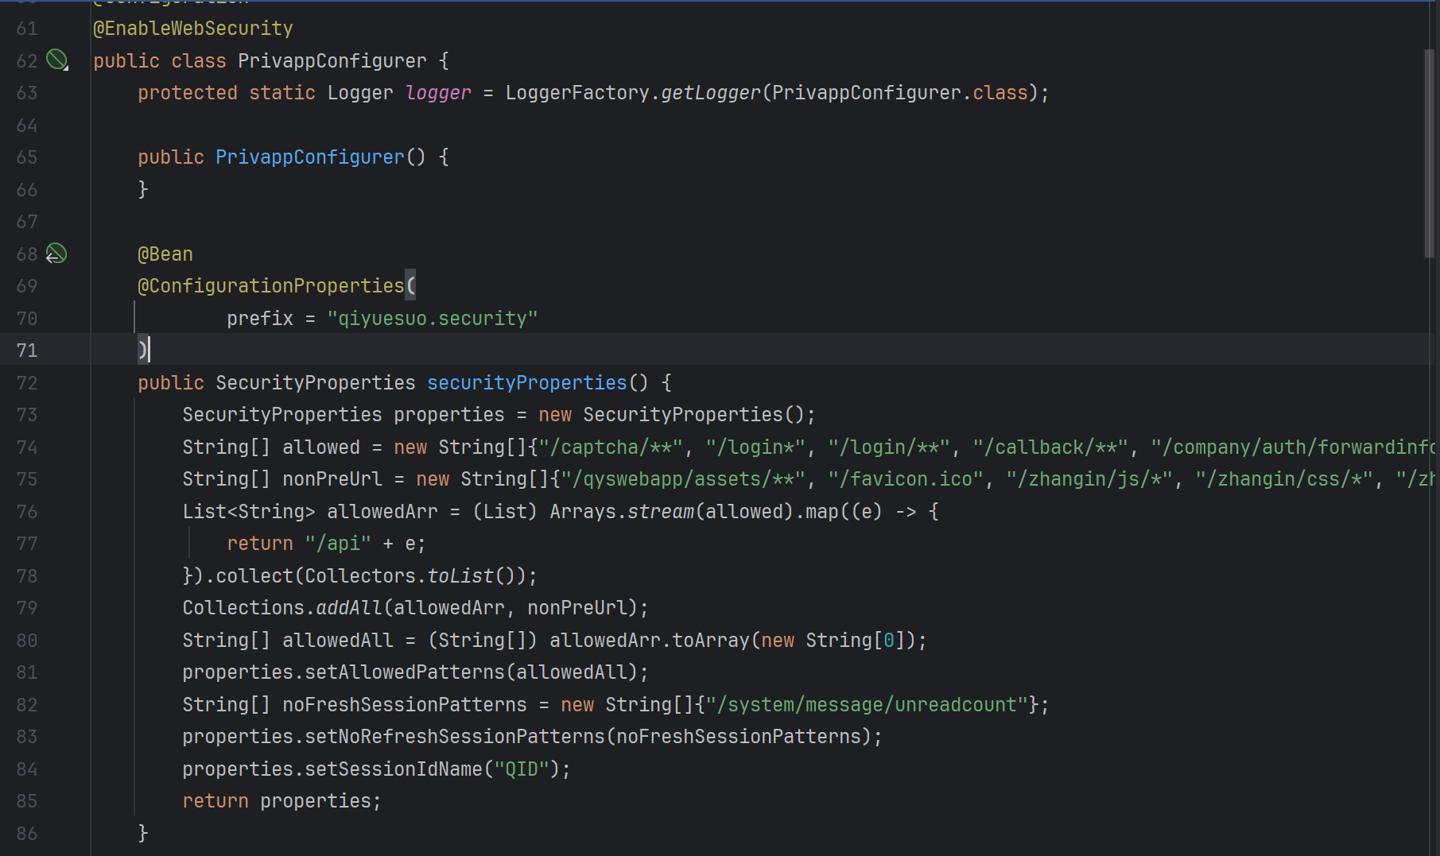This screenshot has height=856, width=1440.
Task: Click the getLogger method call
Action: point(710,93)
